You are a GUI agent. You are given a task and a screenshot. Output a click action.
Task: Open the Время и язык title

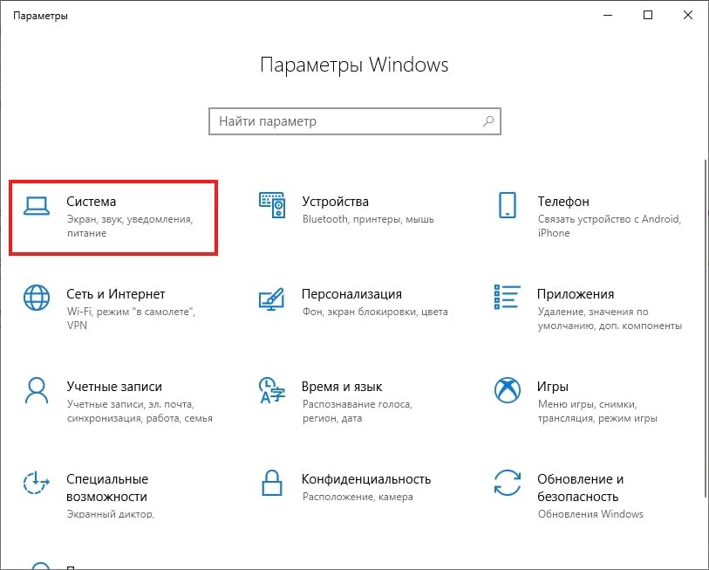[342, 387]
